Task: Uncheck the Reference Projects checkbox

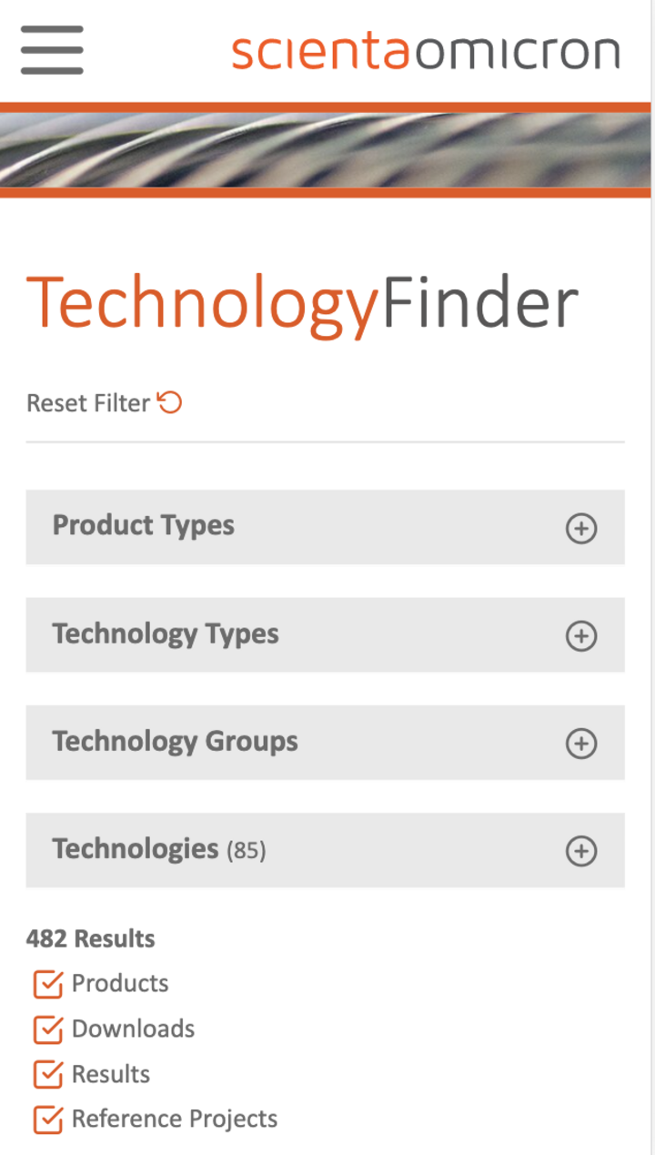Action: click(x=47, y=1120)
